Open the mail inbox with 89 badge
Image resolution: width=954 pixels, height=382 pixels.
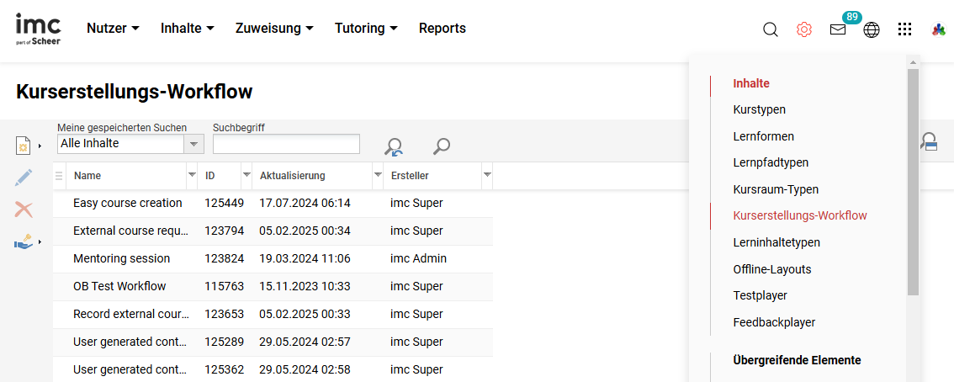point(838,29)
